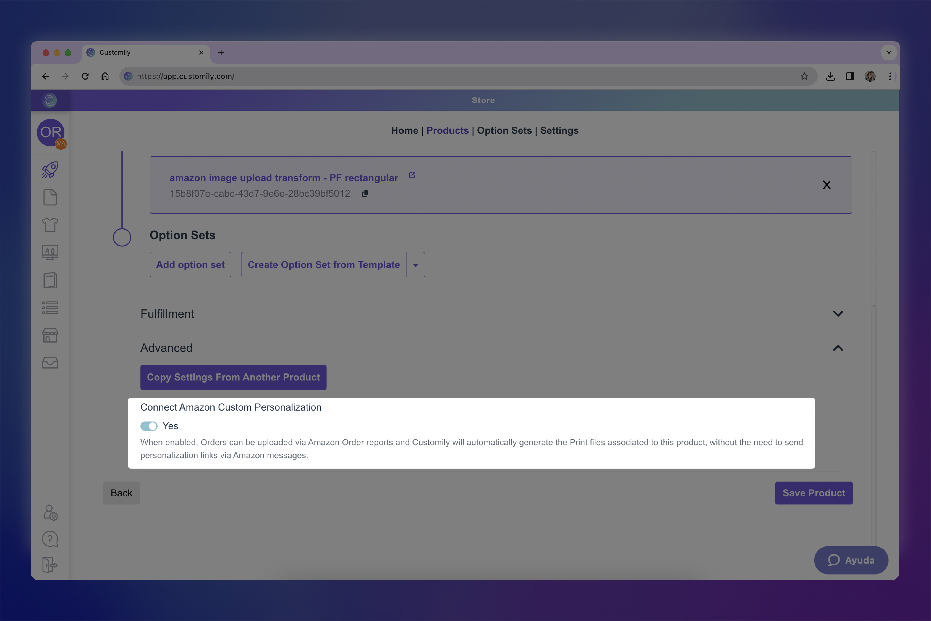
Task: Go to the Products menu link
Action: coord(447,131)
